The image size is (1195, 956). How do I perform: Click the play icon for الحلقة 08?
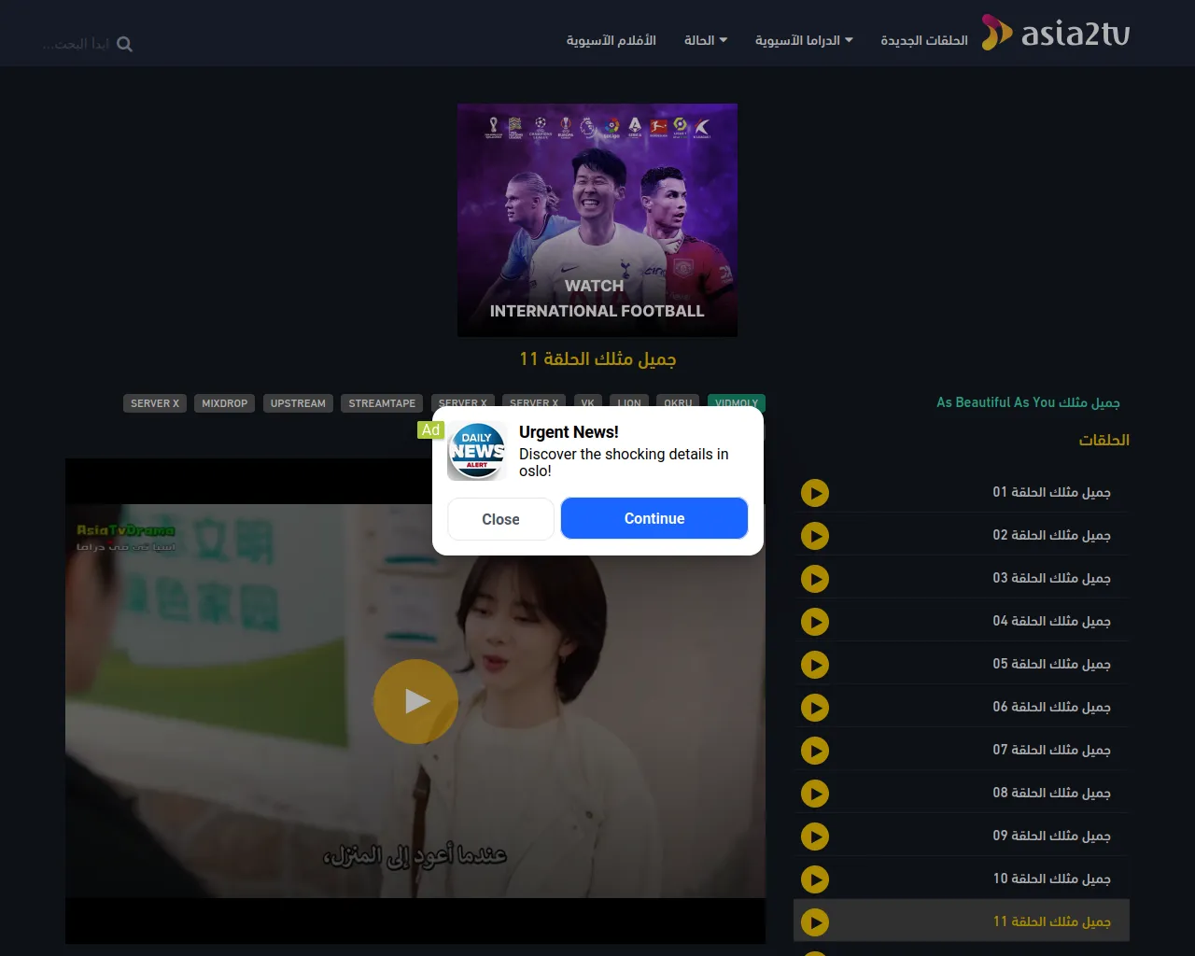(815, 794)
